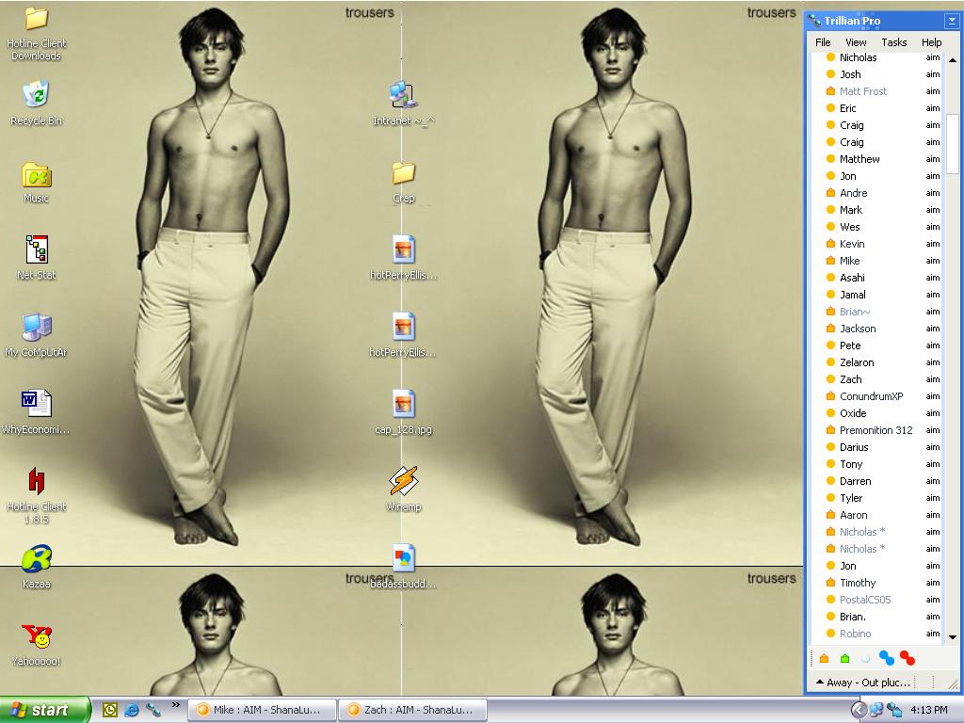This screenshot has height=723, width=964.
Task: Open the Trillian Pro title bar dropdown arrow
Action: coord(951,21)
